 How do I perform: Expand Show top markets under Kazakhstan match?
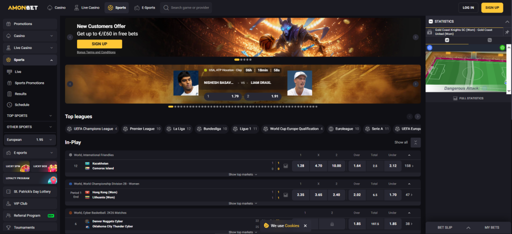click(242, 175)
